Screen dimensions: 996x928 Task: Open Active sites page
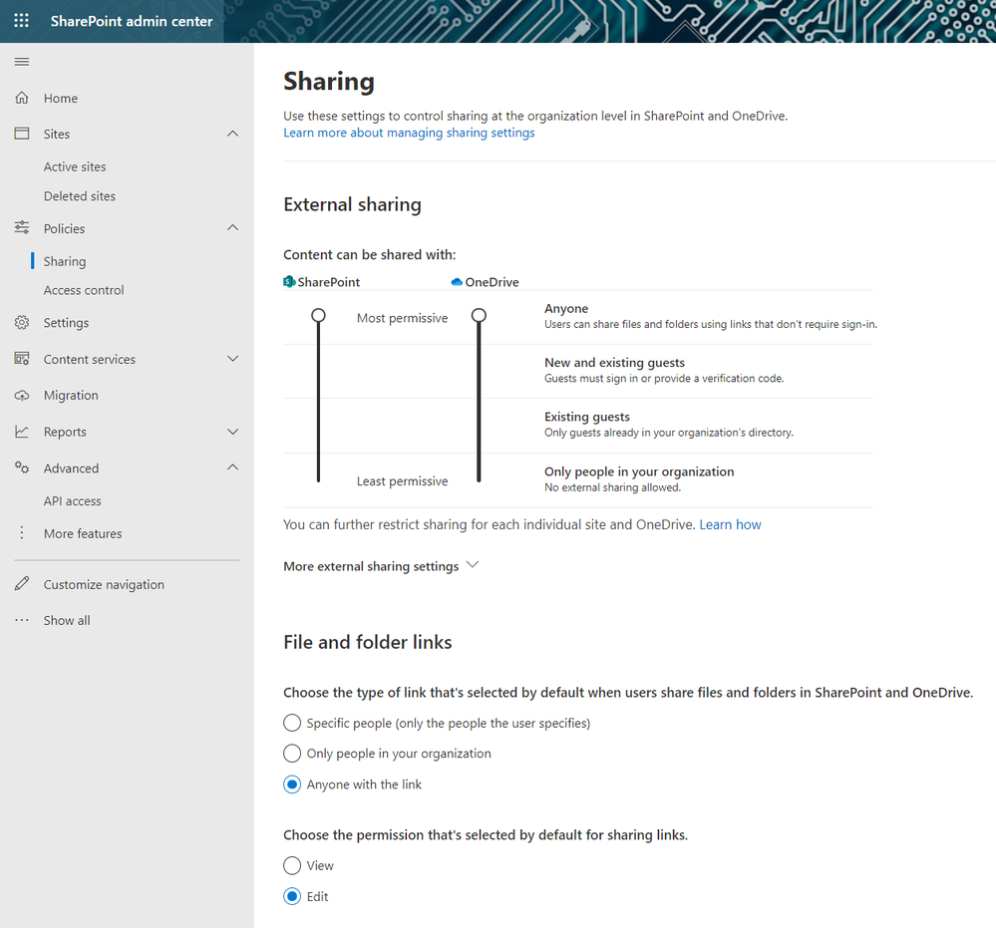(x=75, y=166)
